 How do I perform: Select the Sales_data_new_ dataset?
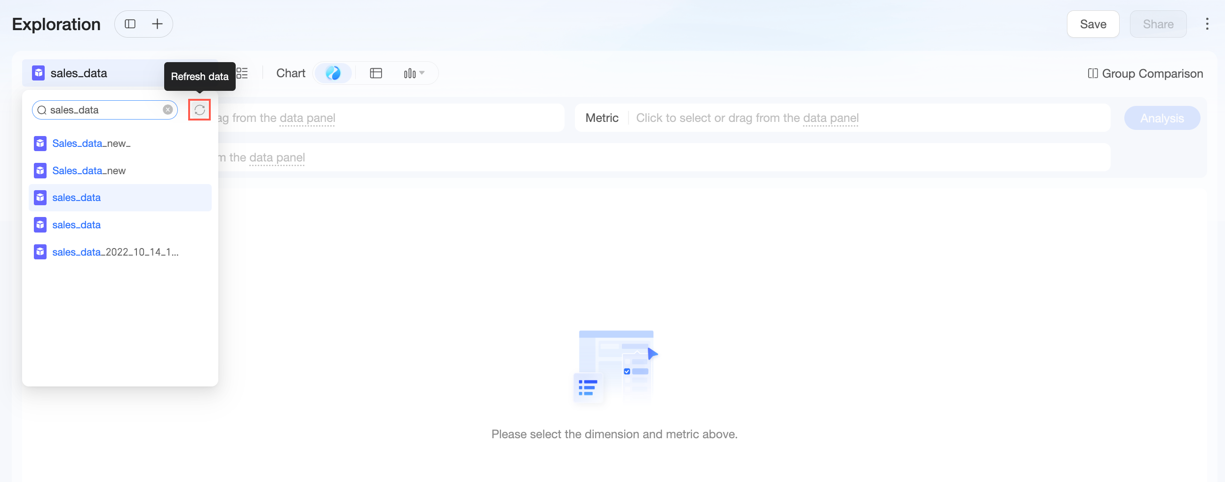coord(120,143)
